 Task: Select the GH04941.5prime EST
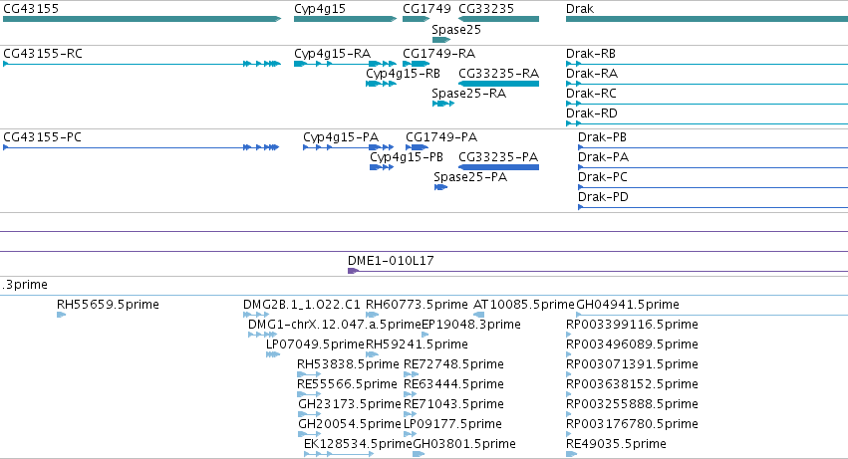(x=712, y=315)
